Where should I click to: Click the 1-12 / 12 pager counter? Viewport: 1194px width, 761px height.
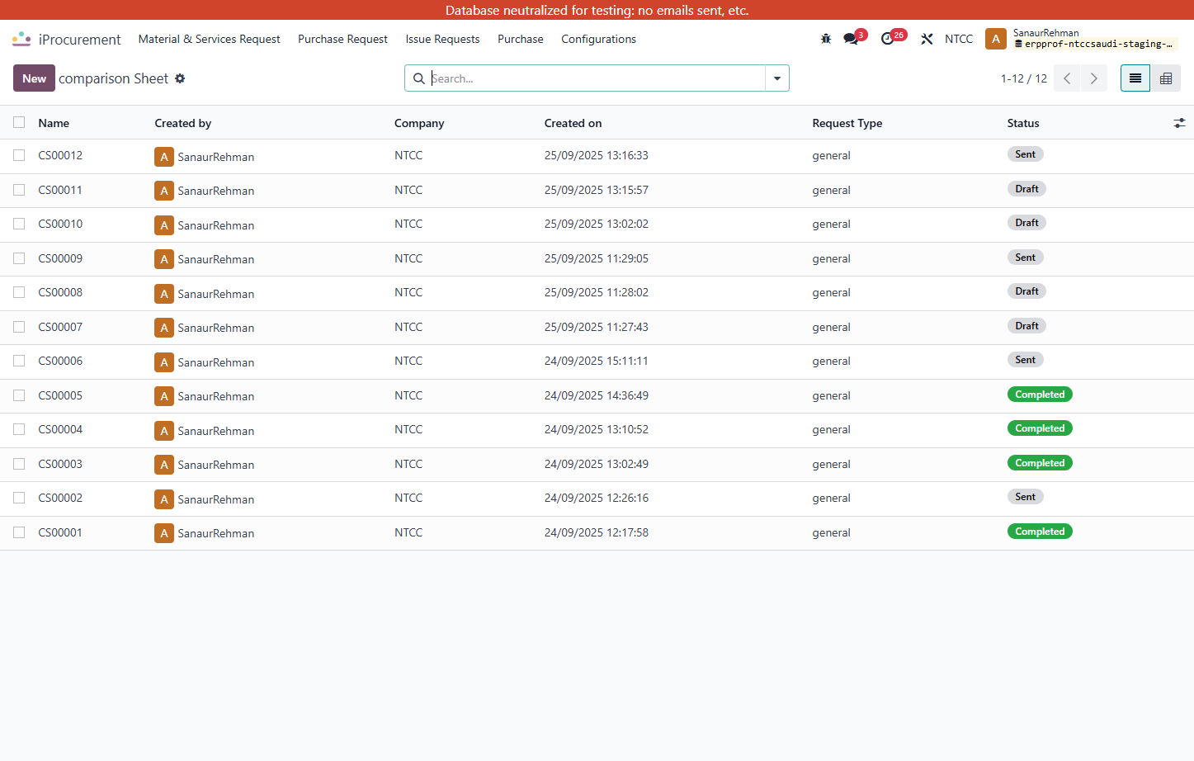coord(1024,78)
